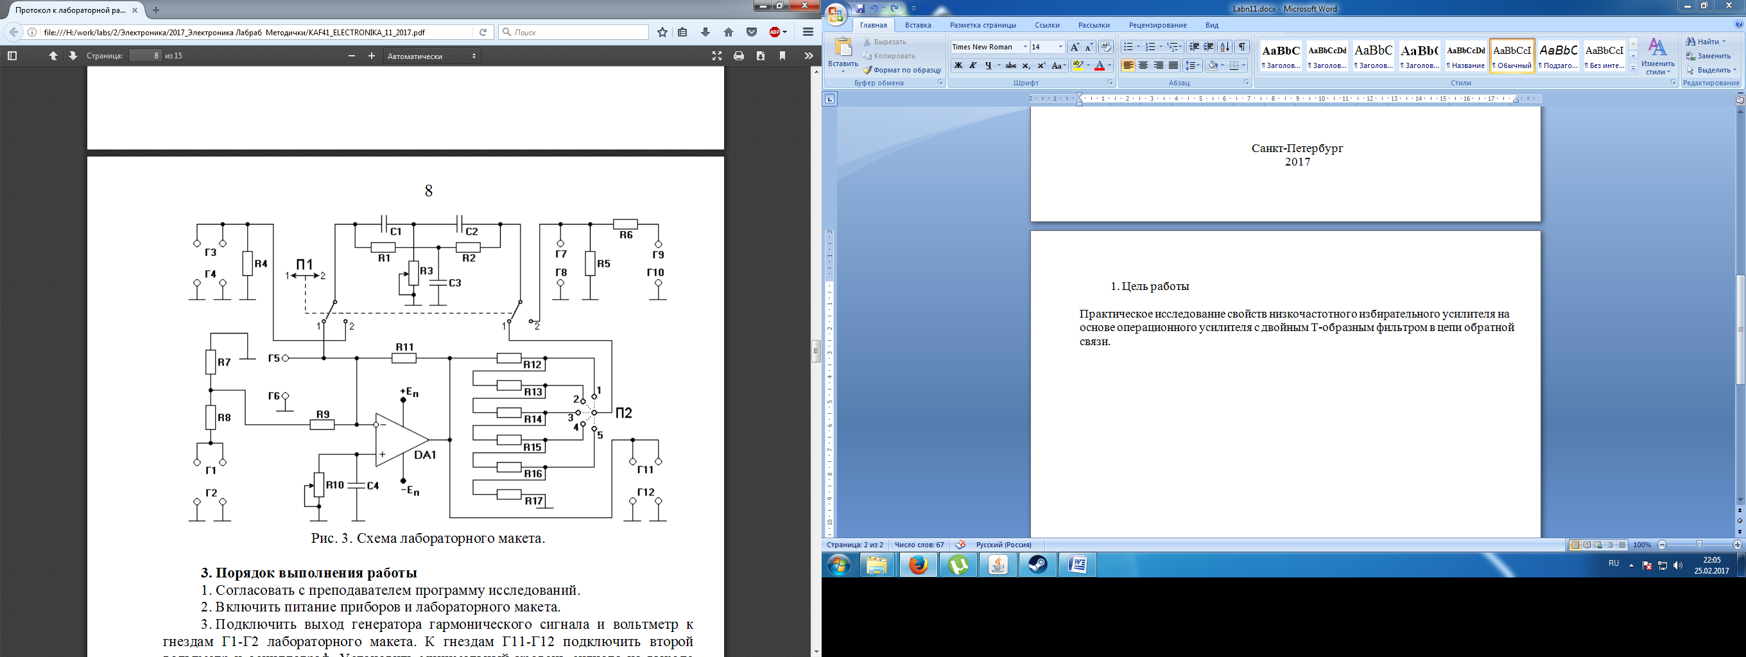Toggle italic formatting in Word
1746x657 pixels.
(x=972, y=65)
